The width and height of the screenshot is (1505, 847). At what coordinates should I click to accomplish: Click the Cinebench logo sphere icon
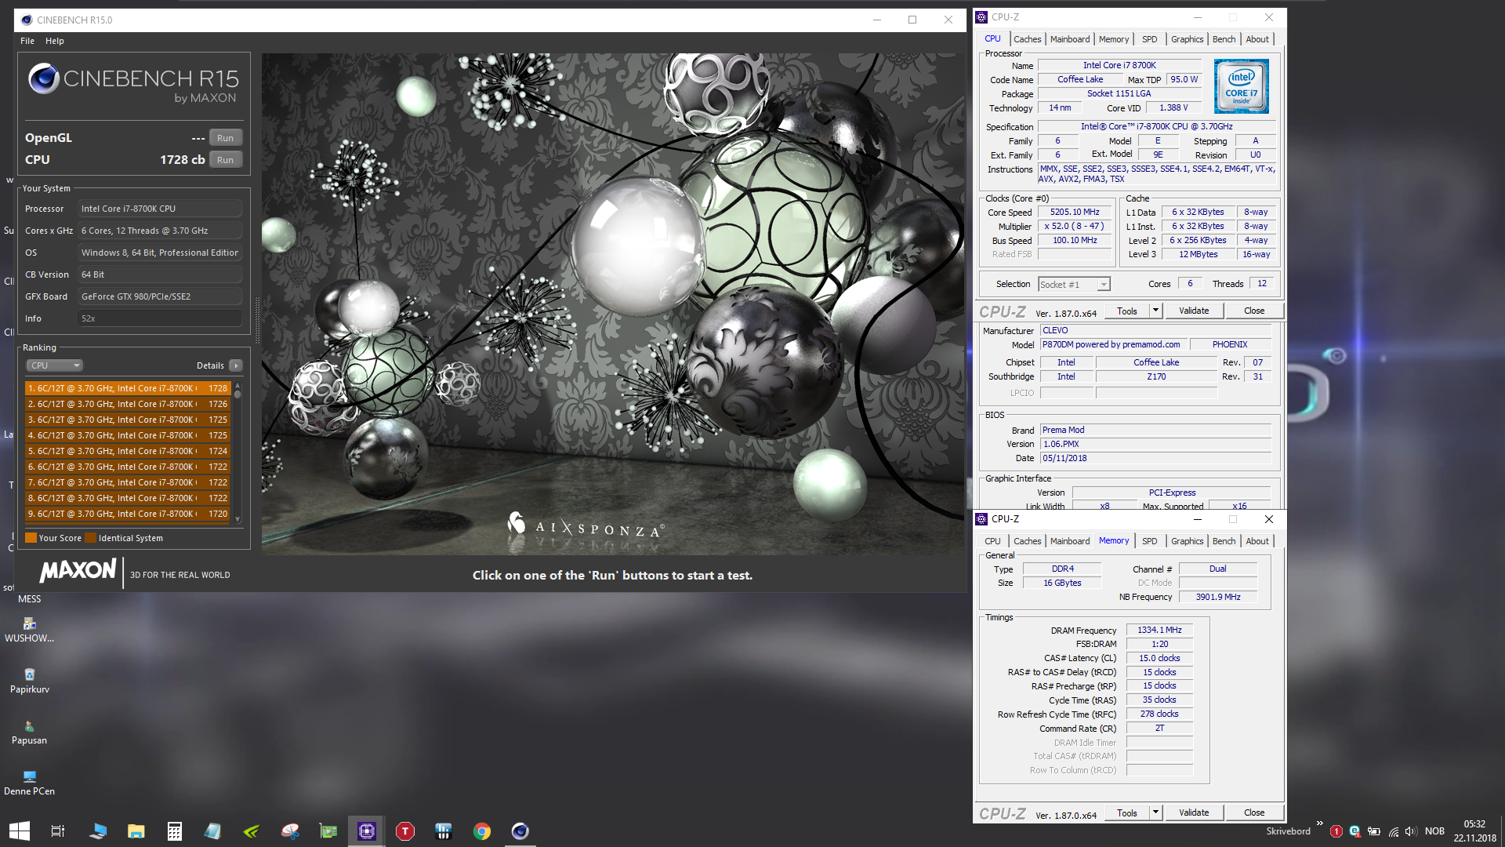click(x=44, y=78)
